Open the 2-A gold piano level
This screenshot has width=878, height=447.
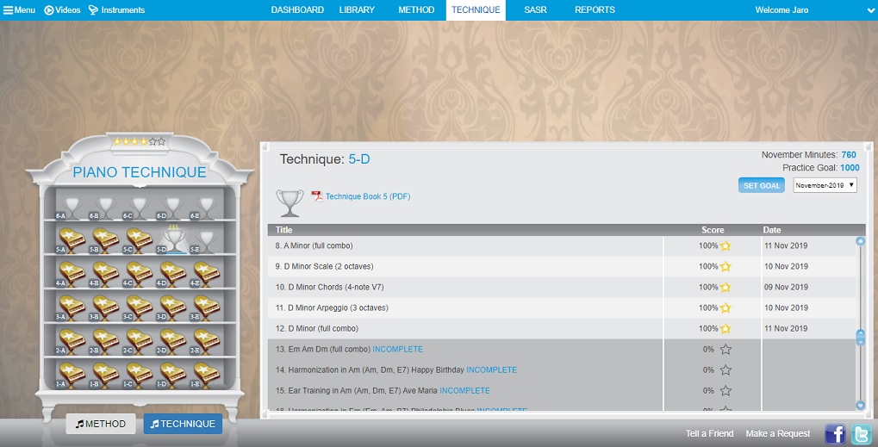coord(72,341)
